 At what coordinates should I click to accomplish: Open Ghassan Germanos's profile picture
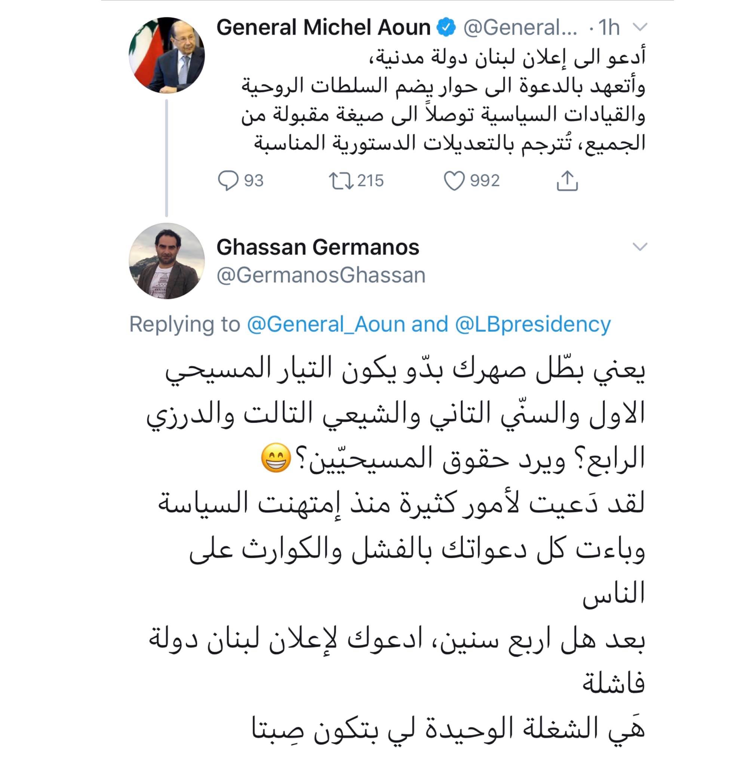166,261
